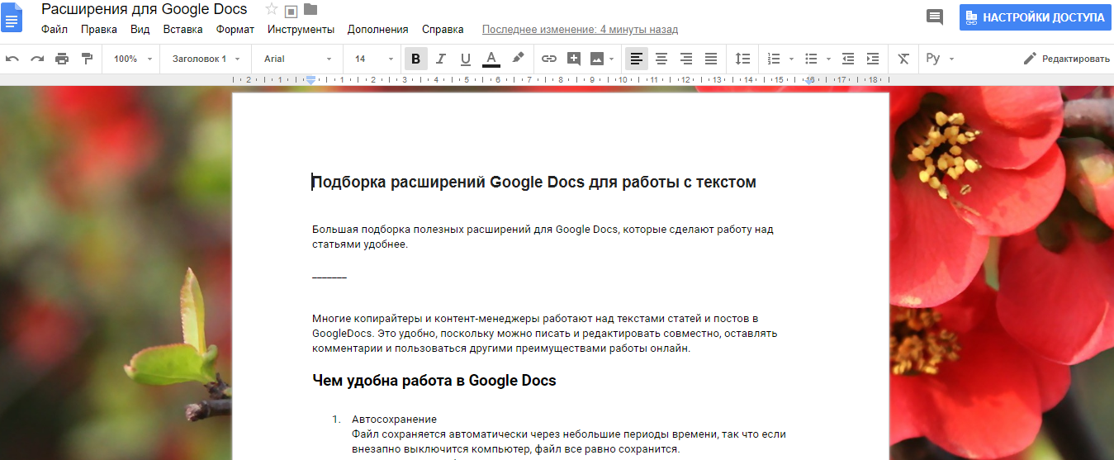Image resolution: width=1114 pixels, height=460 pixels.
Task: Increase indent with the toolbar icon
Action: [873, 59]
